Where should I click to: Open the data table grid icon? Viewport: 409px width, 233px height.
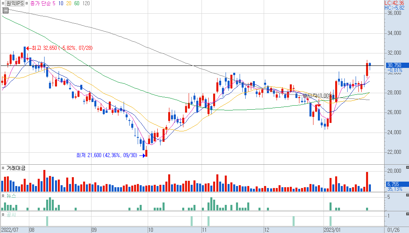coord(6,10)
